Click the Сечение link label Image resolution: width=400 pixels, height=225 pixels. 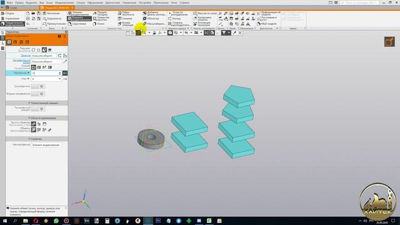pos(26,56)
